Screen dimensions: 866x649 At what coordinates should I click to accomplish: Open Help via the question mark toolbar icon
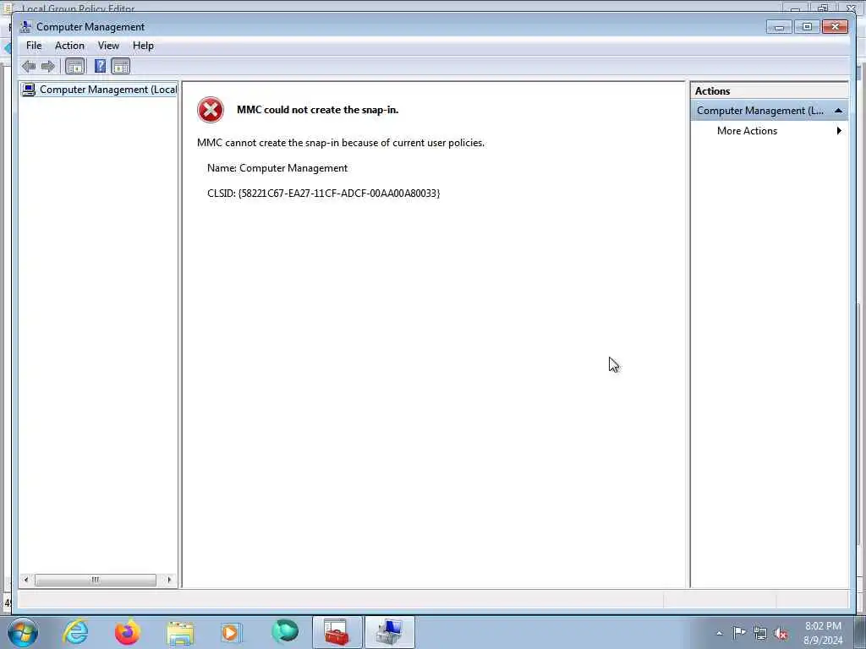pyautogui.click(x=100, y=67)
